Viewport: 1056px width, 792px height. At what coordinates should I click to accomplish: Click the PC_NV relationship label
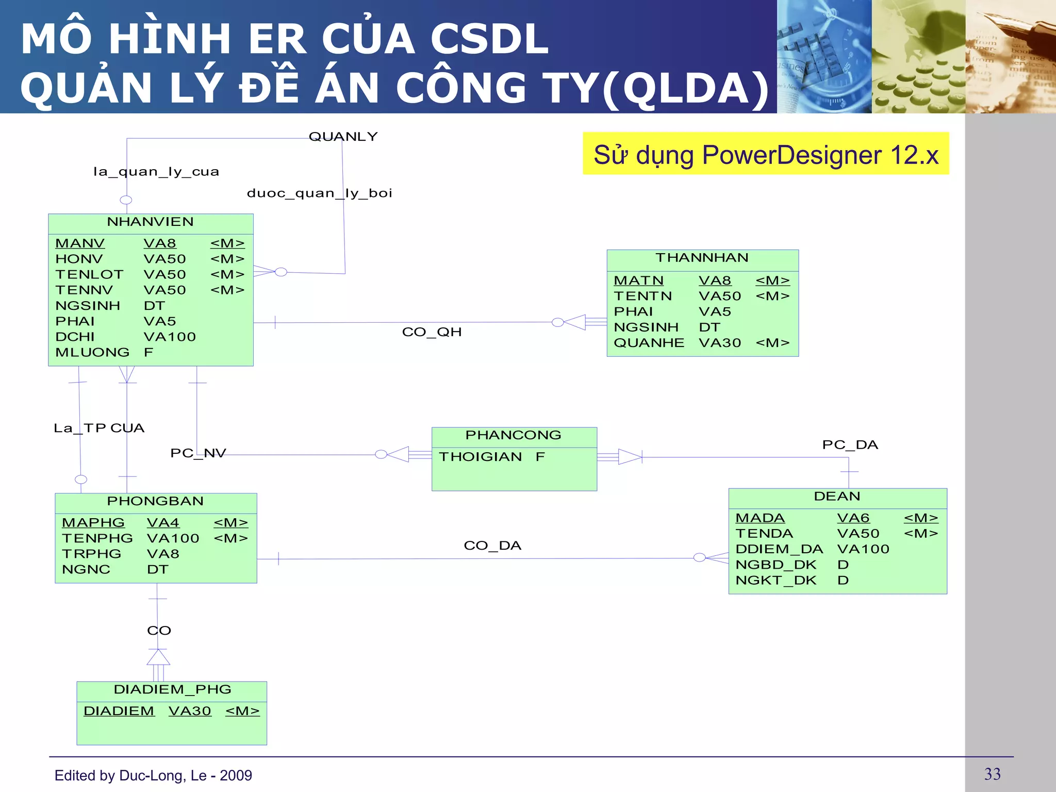tap(198, 453)
